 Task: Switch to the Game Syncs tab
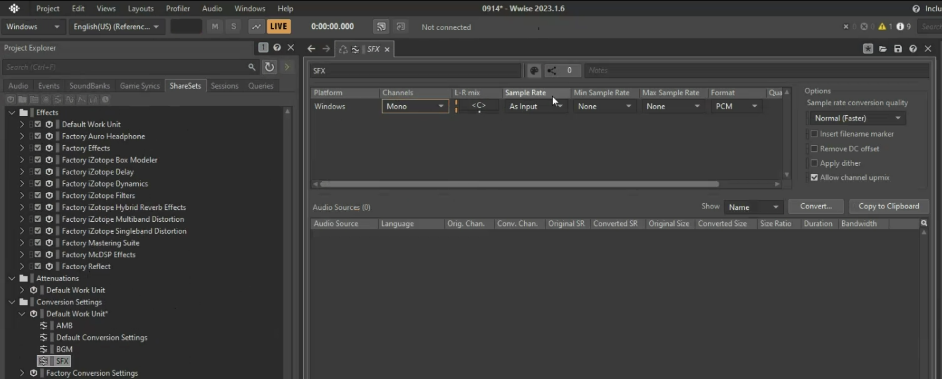coord(140,86)
